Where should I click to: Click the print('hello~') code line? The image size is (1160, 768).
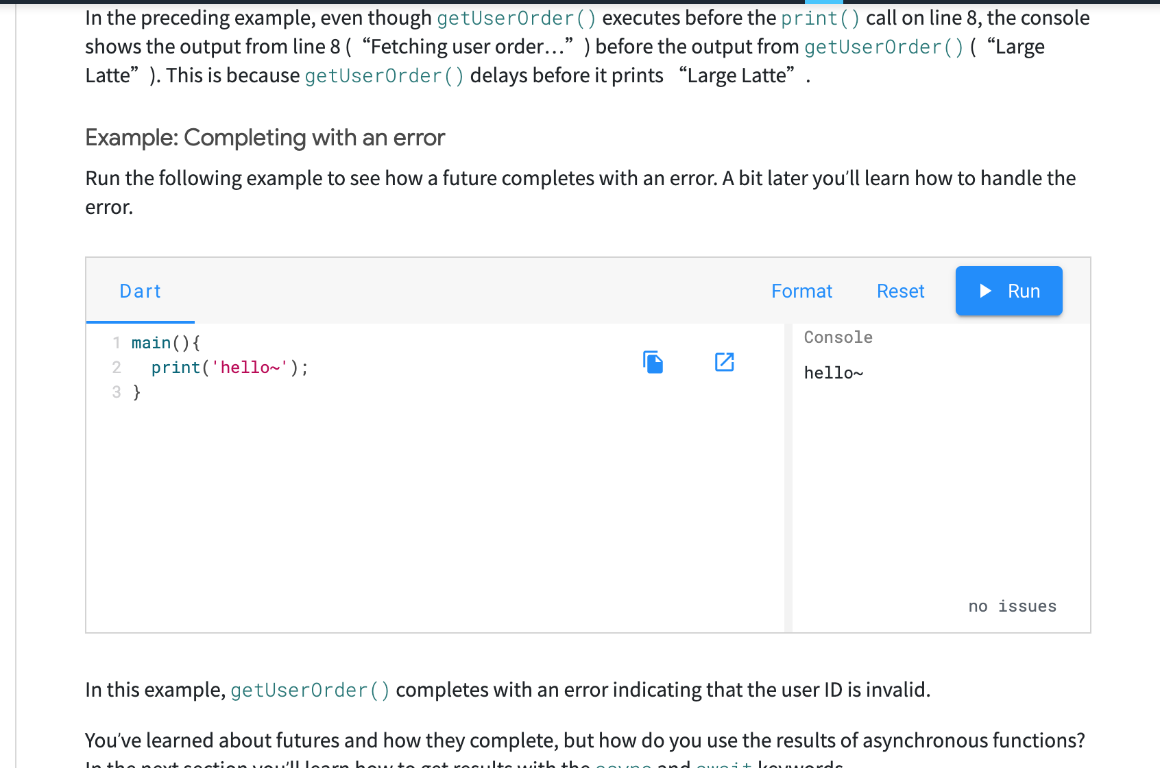tap(229, 368)
